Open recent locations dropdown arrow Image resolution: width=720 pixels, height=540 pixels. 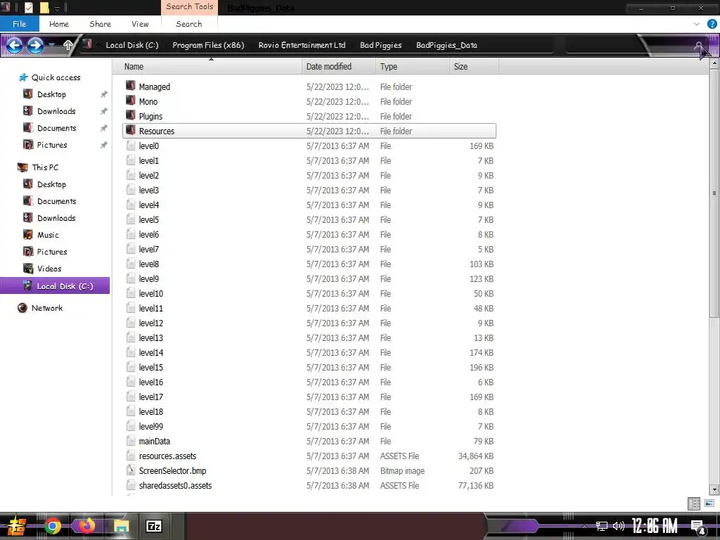[52, 44]
